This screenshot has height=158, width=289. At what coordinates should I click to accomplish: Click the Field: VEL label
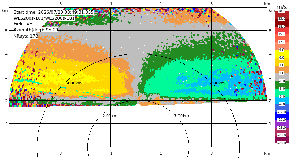pos(24,24)
